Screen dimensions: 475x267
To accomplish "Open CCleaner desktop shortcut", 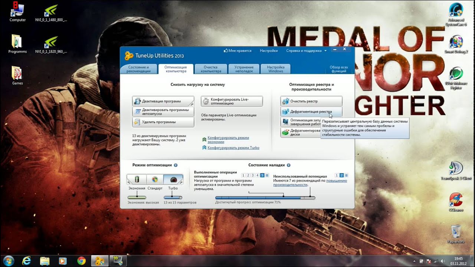I will coord(456,202).
